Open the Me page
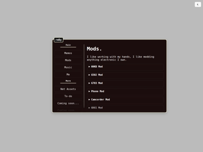Viewport: 203px width, 152px height. [68, 74]
